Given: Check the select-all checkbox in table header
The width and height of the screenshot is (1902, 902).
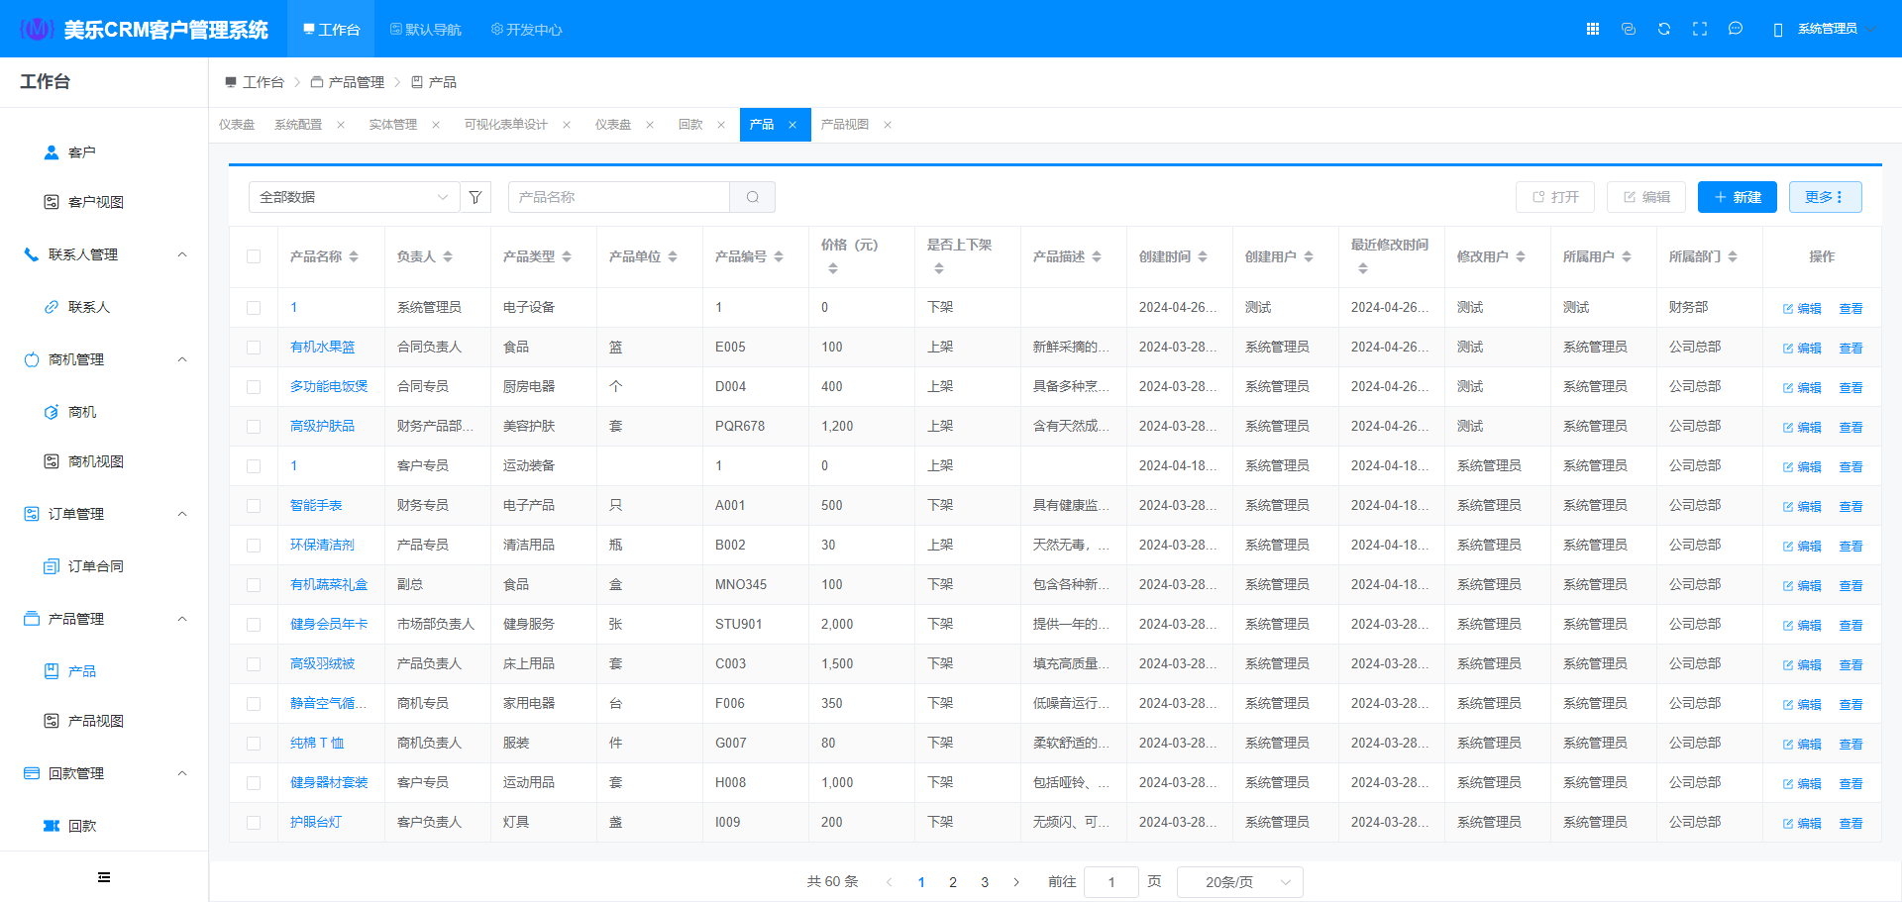Looking at the screenshot, I should click(x=254, y=256).
